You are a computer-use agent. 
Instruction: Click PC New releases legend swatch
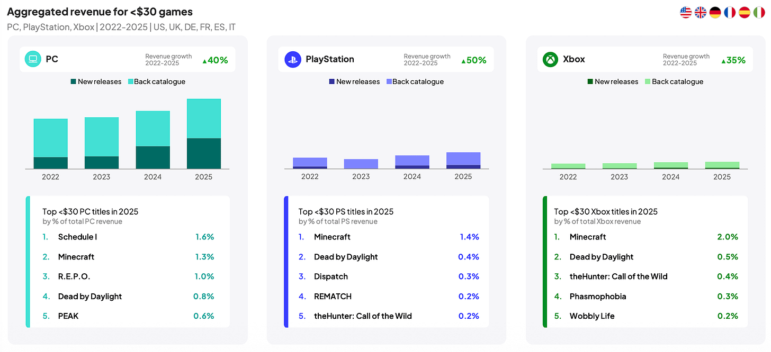point(73,82)
